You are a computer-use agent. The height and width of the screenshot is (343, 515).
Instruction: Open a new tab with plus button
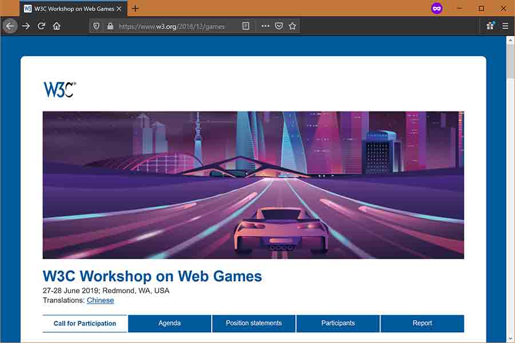[135, 9]
